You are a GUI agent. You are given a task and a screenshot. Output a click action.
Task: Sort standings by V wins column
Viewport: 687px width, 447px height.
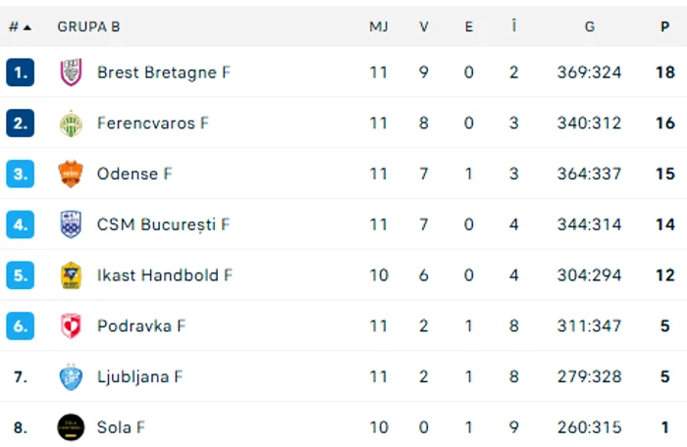pos(424,26)
